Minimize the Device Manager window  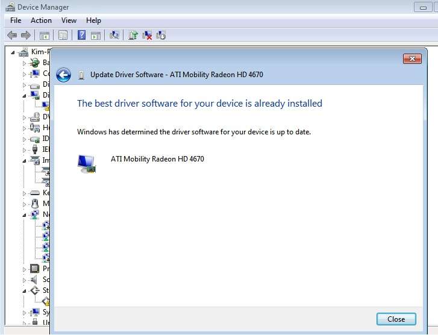pyautogui.click(x=423, y=7)
